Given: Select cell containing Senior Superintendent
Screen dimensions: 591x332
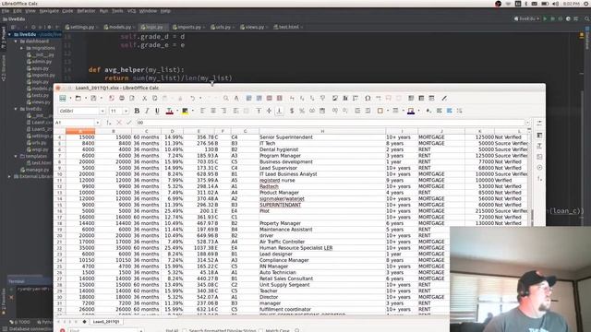Looking at the screenshot, I should point(322,137).
